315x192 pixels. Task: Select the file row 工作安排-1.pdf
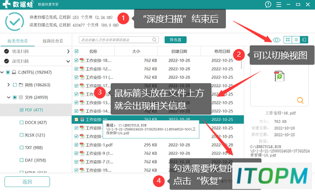pyautogui.click(x=157, y=145)
